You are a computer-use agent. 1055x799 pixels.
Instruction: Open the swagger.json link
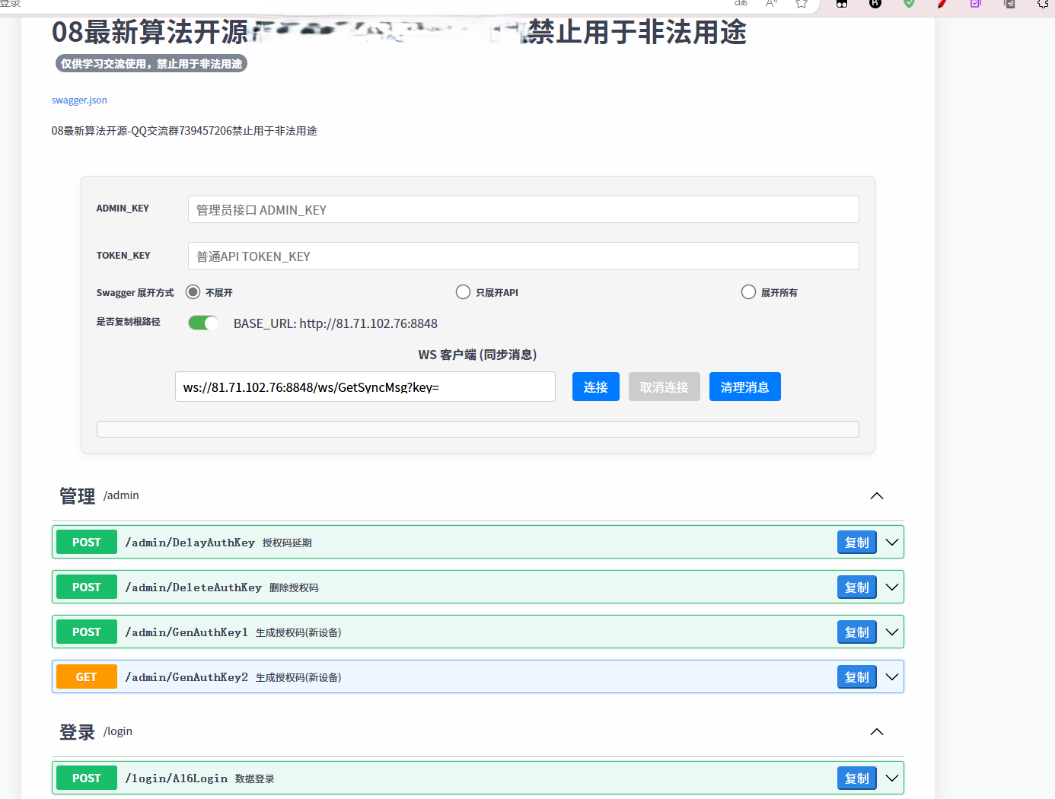tap(79, 100)
